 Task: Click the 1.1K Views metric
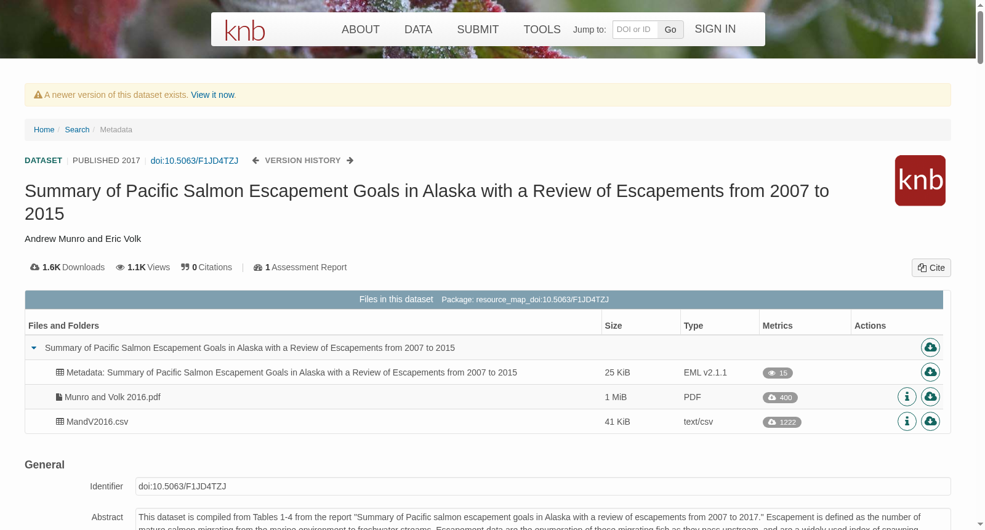pyautogui.click(x=143, y=267)
